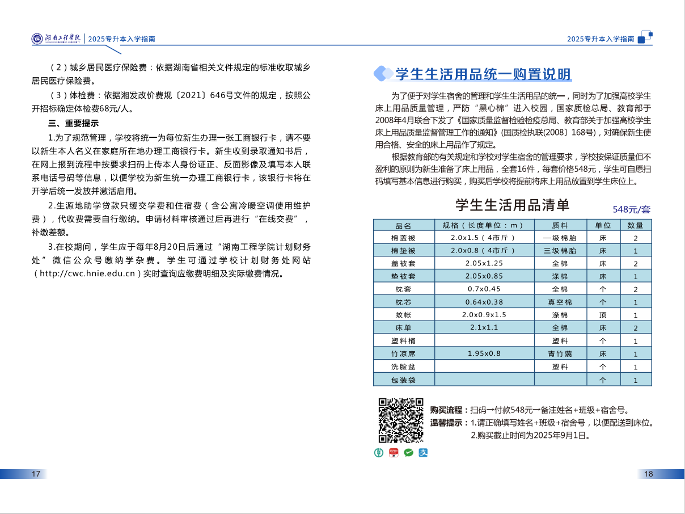Click 塑料 in the 洗脸盆 row
Screen dimensions: 685x514
(560, 366)
